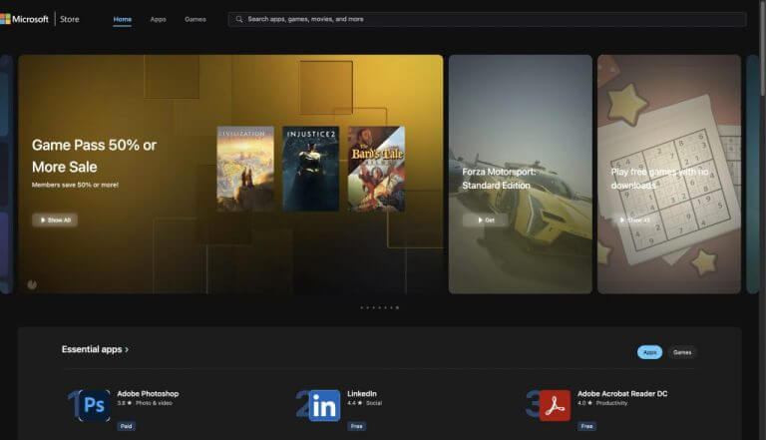The image size is (766, 440).
Task: Pause the carousel using the banner corner icon
Action: (x=32, y=284)
